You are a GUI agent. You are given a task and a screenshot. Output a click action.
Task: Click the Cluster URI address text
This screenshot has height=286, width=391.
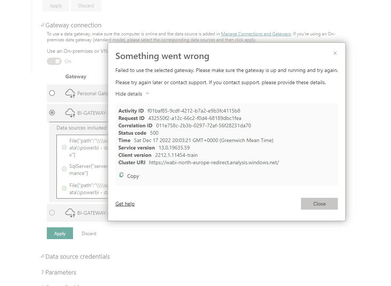[214, 162]
